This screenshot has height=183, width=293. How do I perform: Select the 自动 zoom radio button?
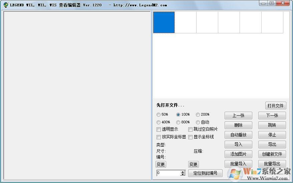pos(198,122)
